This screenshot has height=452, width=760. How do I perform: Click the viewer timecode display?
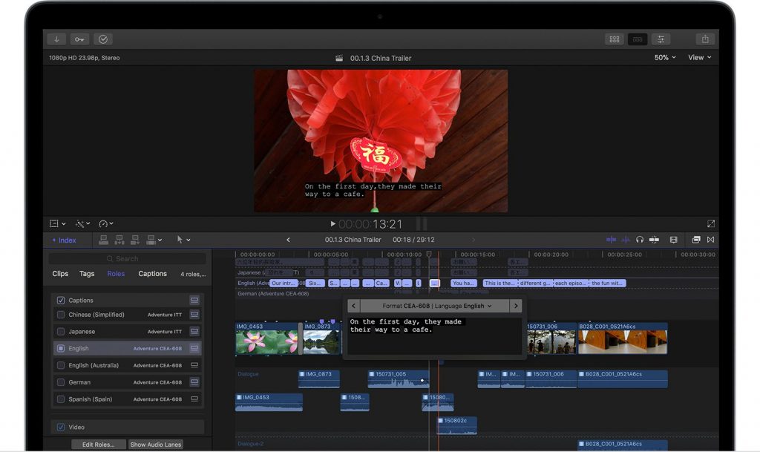370,224
